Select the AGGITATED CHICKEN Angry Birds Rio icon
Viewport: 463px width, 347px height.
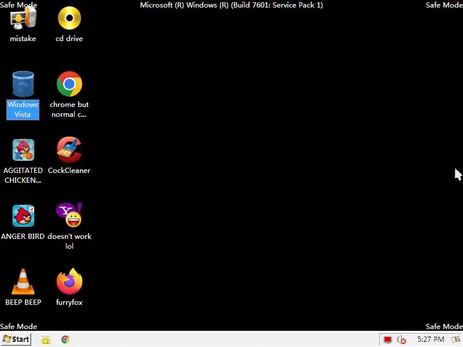23,150
